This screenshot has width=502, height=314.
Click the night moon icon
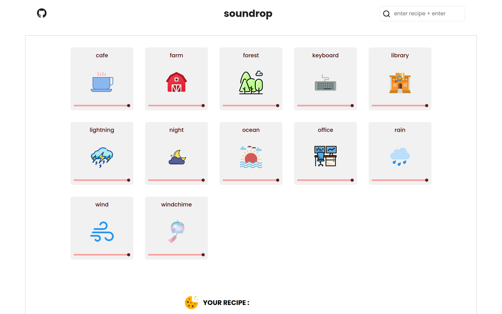click(x=177, y=157)
